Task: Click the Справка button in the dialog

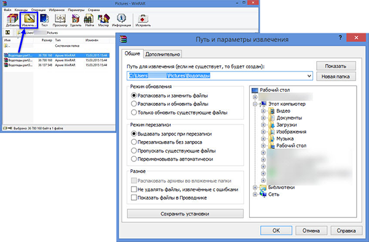Action: [x=346, y=230]
